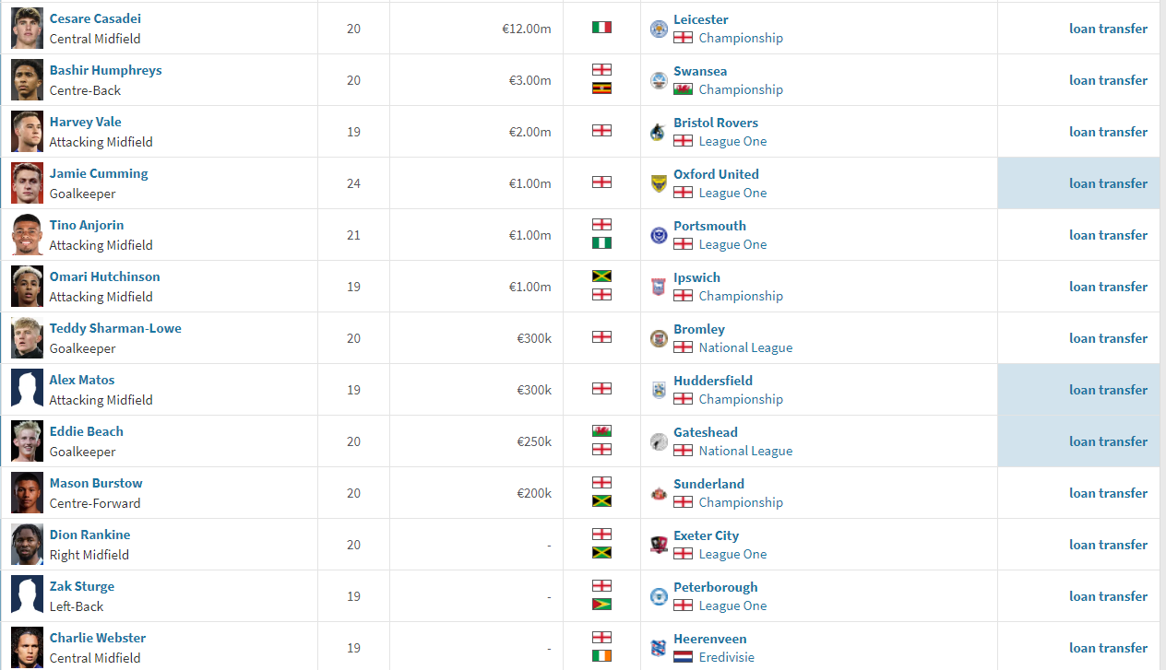Click the Portsmouth club crest icon
The image size is (1166, 670).
click(x=658, y=235)
